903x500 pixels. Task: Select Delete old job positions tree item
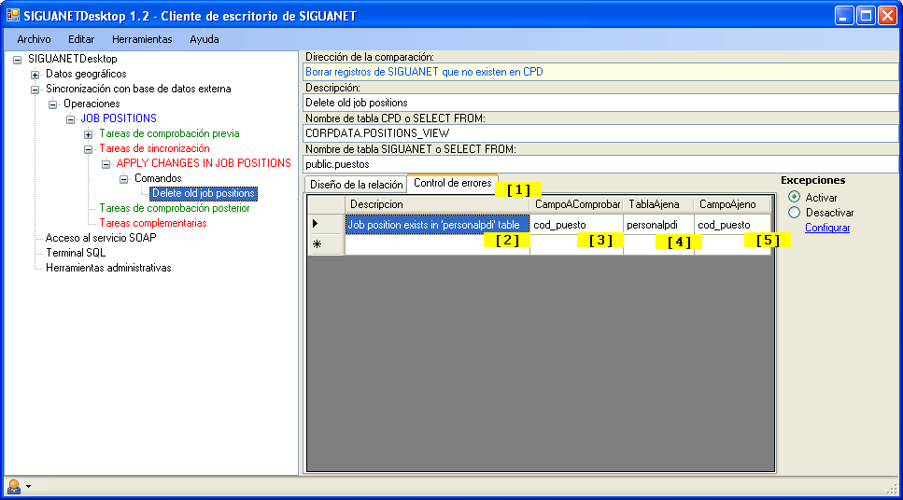[x=204, y=193]
